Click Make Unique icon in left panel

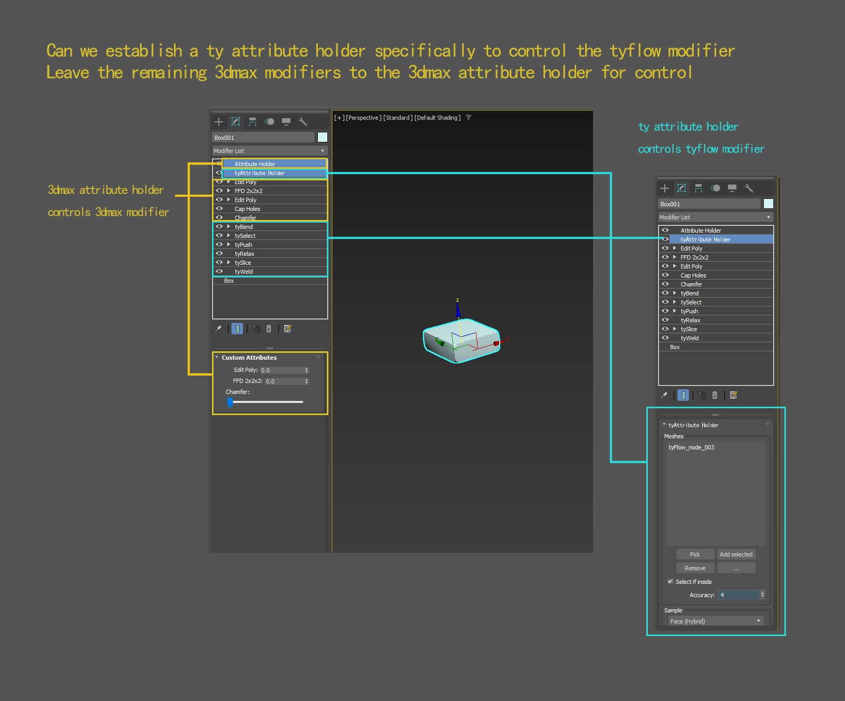(256, 329)
